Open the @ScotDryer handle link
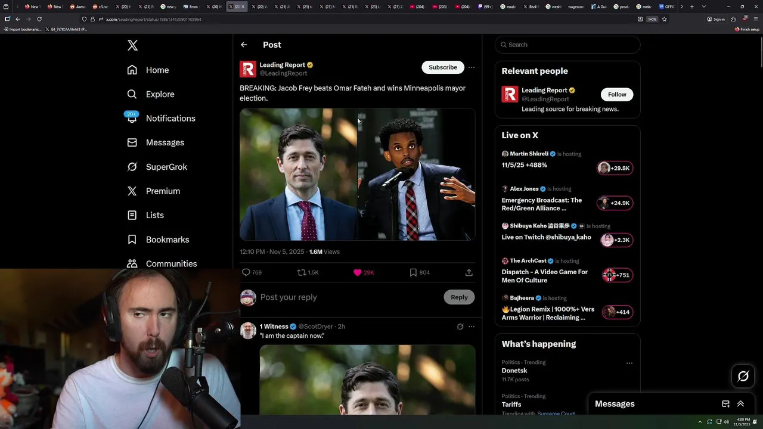The height and width of the screenshot is (429, 763). click(x=316, y=327)
